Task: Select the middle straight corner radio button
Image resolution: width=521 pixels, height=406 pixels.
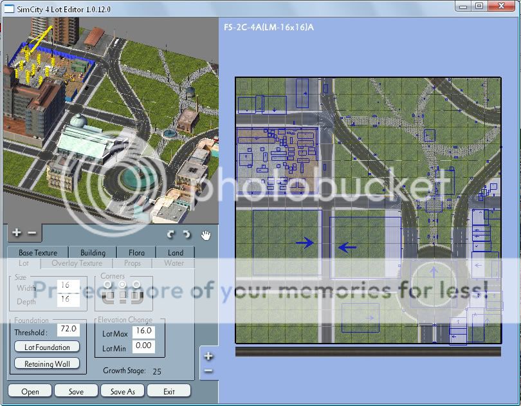Action: 122,284
